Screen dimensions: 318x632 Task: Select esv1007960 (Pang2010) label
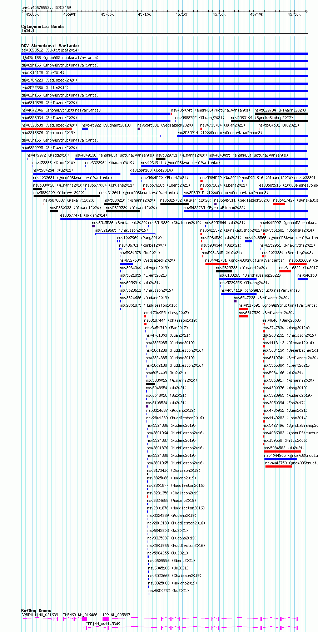point(139,238)
